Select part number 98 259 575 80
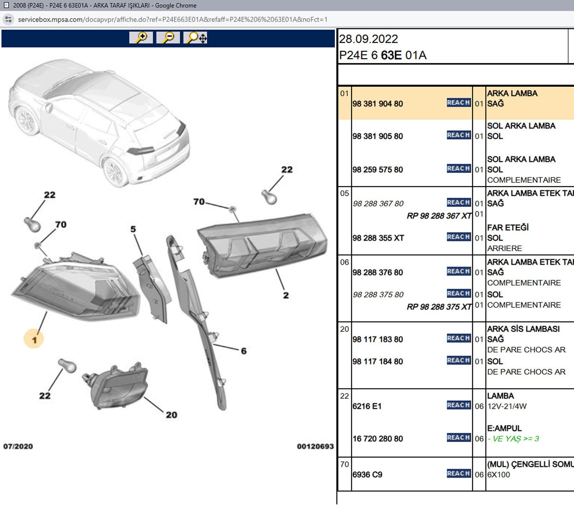The width and height of the screenshot is (574, 511). (x=377, y=170)
